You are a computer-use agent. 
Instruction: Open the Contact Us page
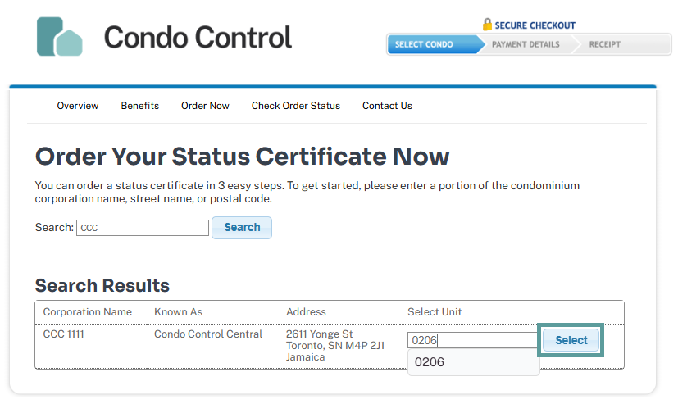(387, 106)
